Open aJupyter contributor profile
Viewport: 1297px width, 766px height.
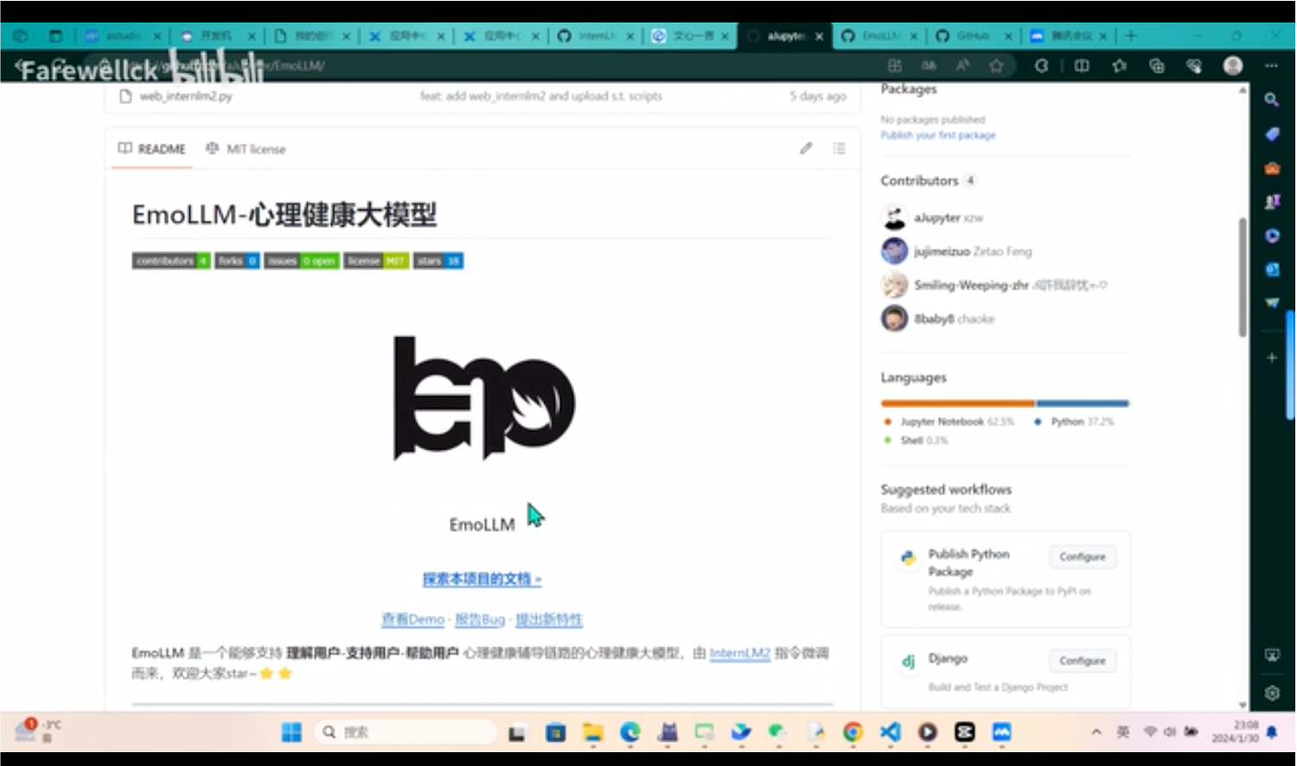point(936,218)
